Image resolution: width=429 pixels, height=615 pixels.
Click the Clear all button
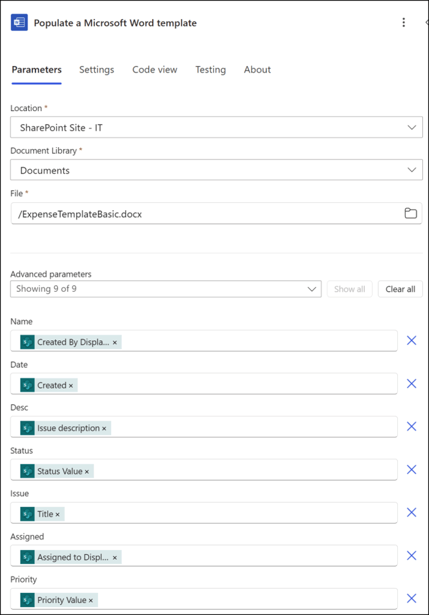pyautogui.click(x=400, y=289)
